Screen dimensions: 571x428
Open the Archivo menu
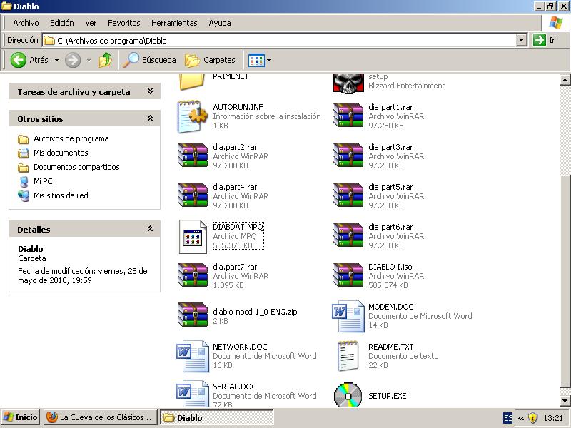pos(26,23)
